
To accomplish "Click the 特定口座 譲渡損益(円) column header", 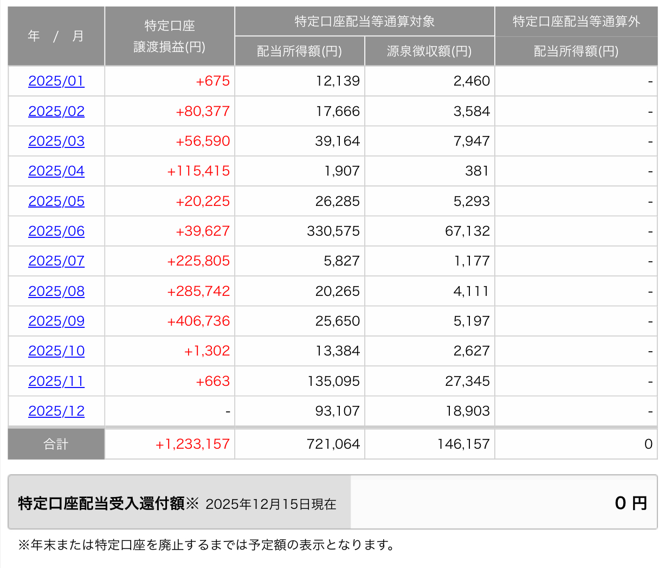I will click(x=170, y=36).
